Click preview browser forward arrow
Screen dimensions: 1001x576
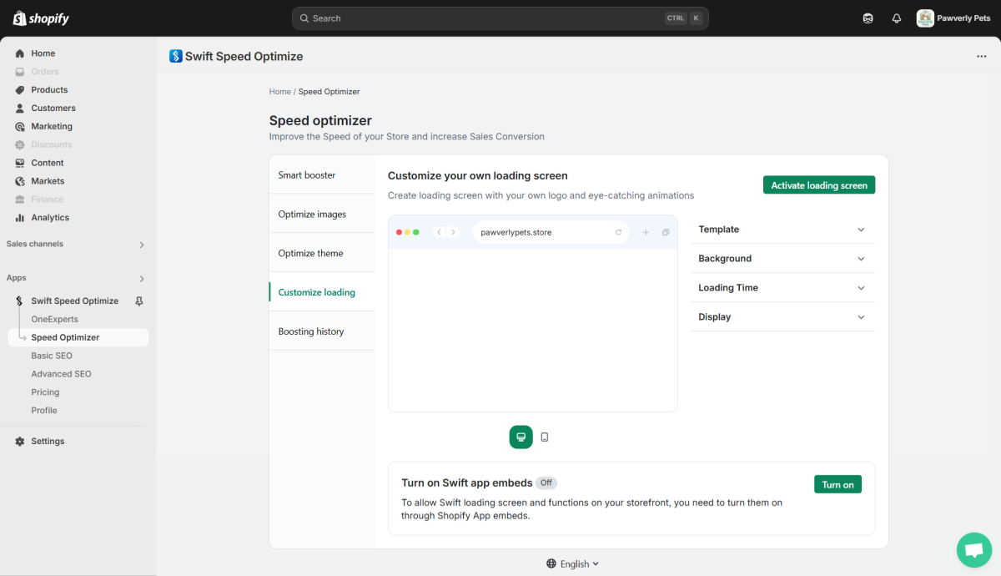(x=453, y=232)
